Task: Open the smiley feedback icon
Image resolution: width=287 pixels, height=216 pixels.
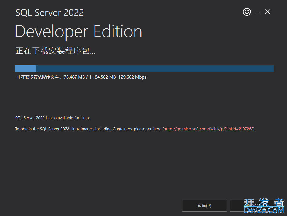Action: (x=246, y=12)
